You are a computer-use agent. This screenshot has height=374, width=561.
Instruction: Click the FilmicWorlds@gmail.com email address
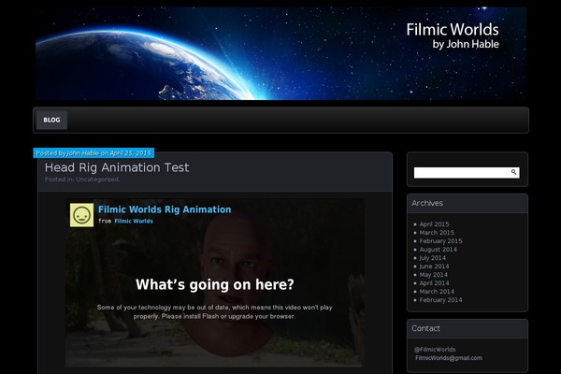click(x=448, y=358)
